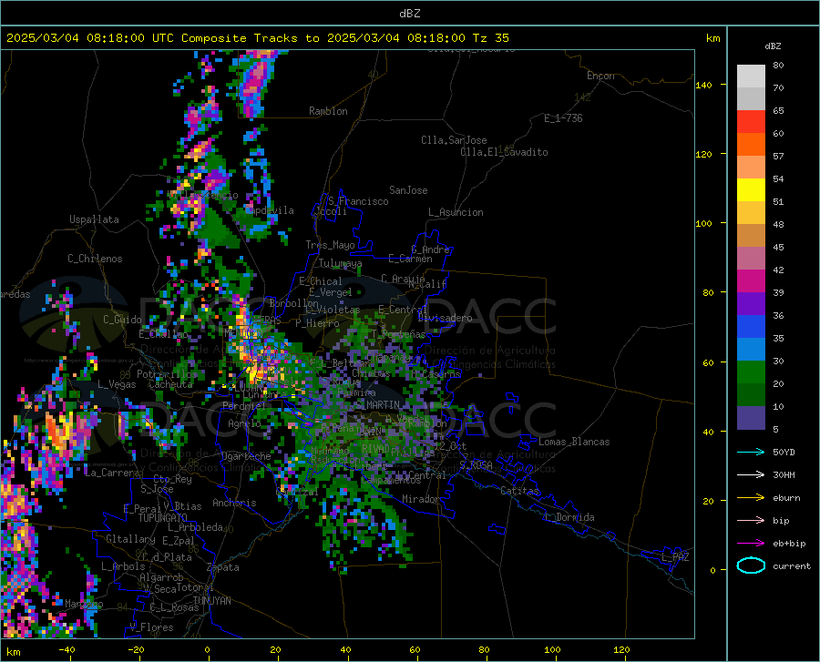Click the 'dBZ' title at window top
This screenshot has height=662, width=820.
click(409, 14)
